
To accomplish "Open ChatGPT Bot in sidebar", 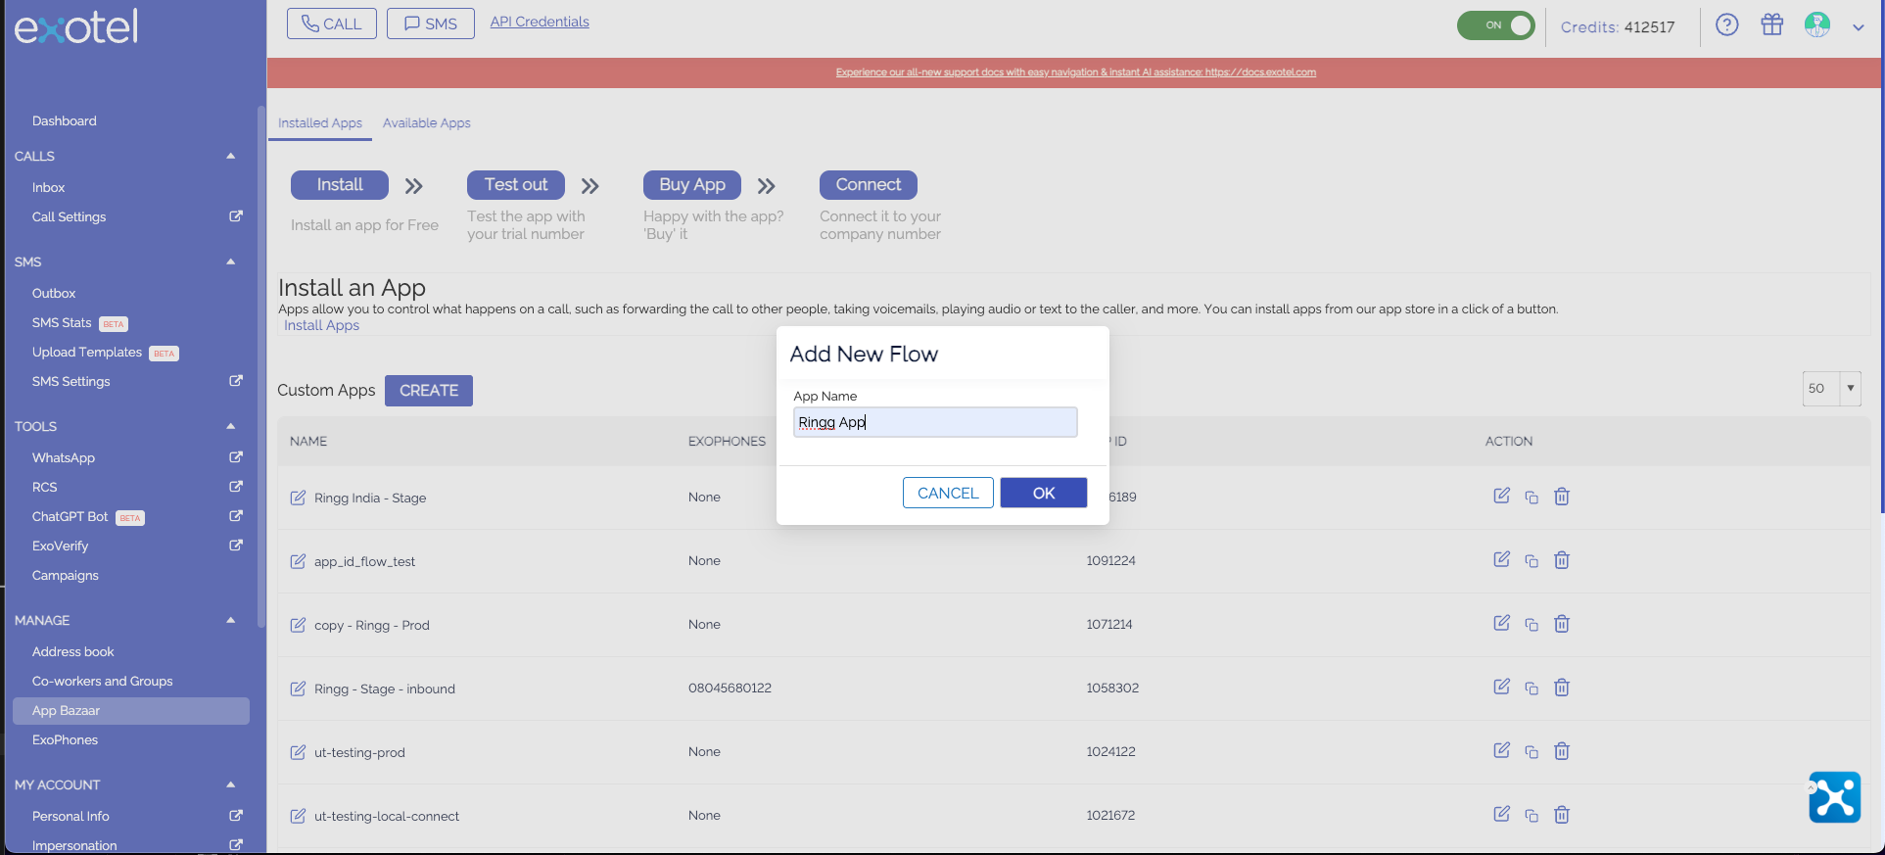I will pyautogui.click(x=71, y=517).
